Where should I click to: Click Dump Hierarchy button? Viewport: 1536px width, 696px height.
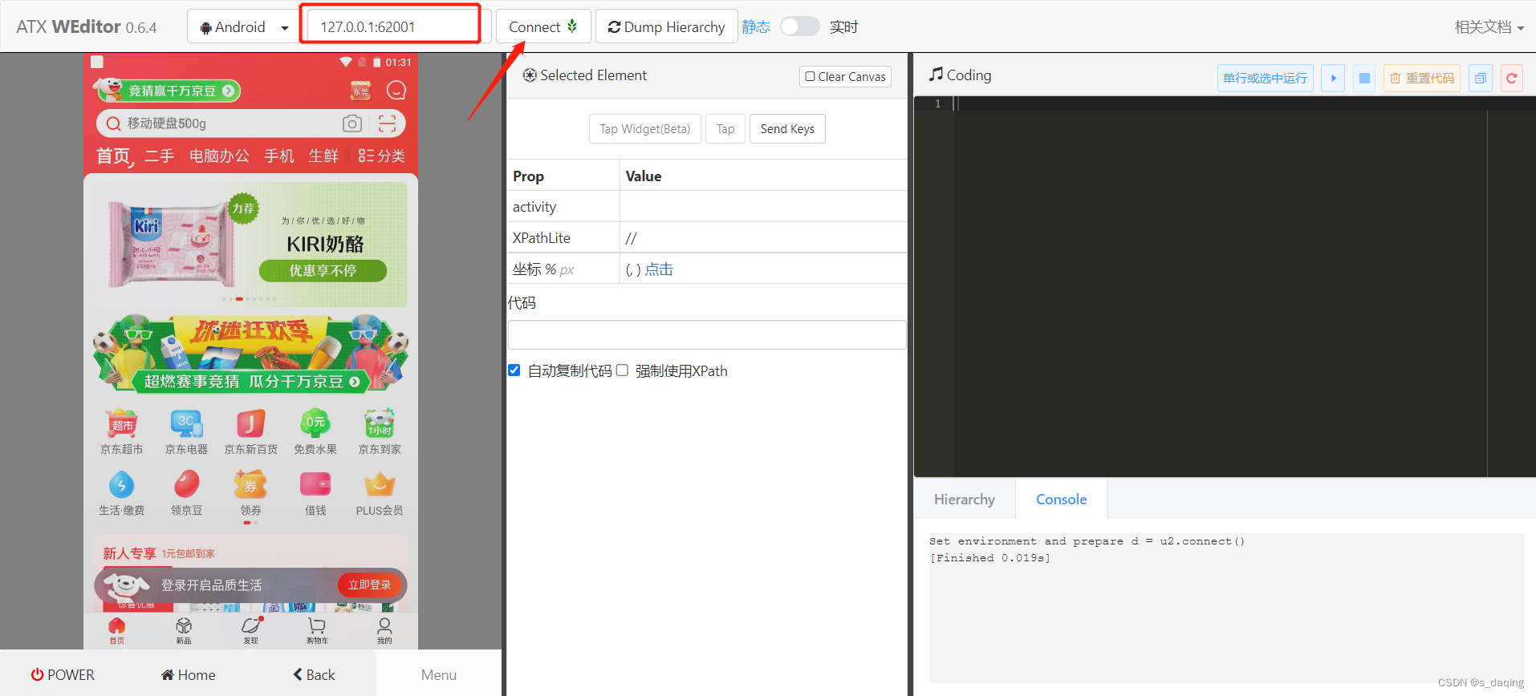click(x=666, y=26)
